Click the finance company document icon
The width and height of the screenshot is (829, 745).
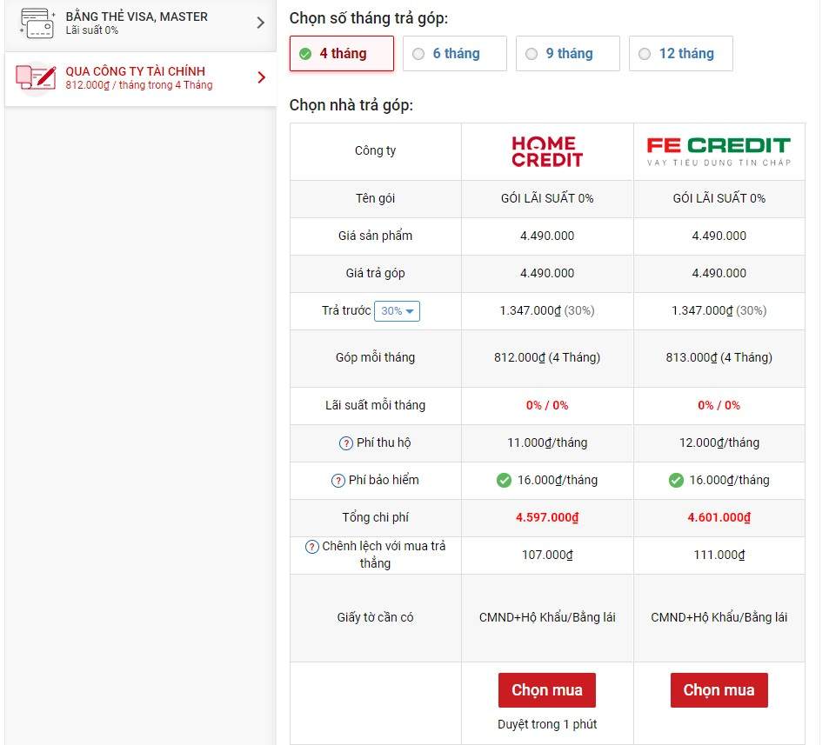pos(37,77)
